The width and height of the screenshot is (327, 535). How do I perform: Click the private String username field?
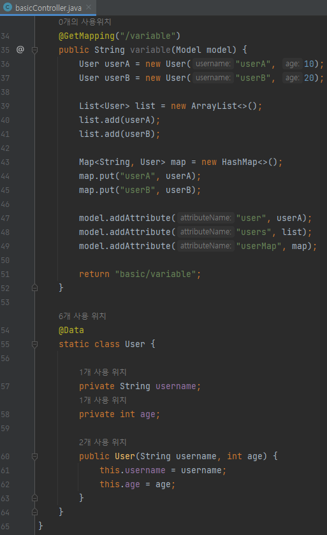tap(140, 386)
